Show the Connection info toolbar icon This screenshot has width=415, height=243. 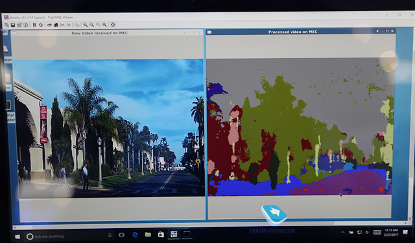coord(26,25)
